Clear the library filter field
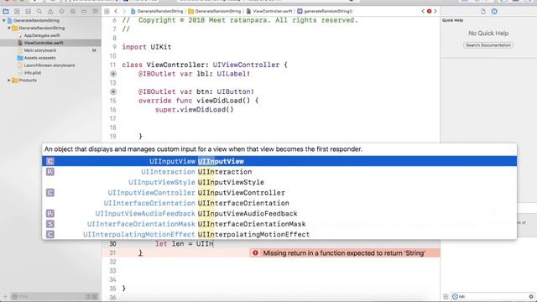Screen dimensions: 537x302 point(531,296)
